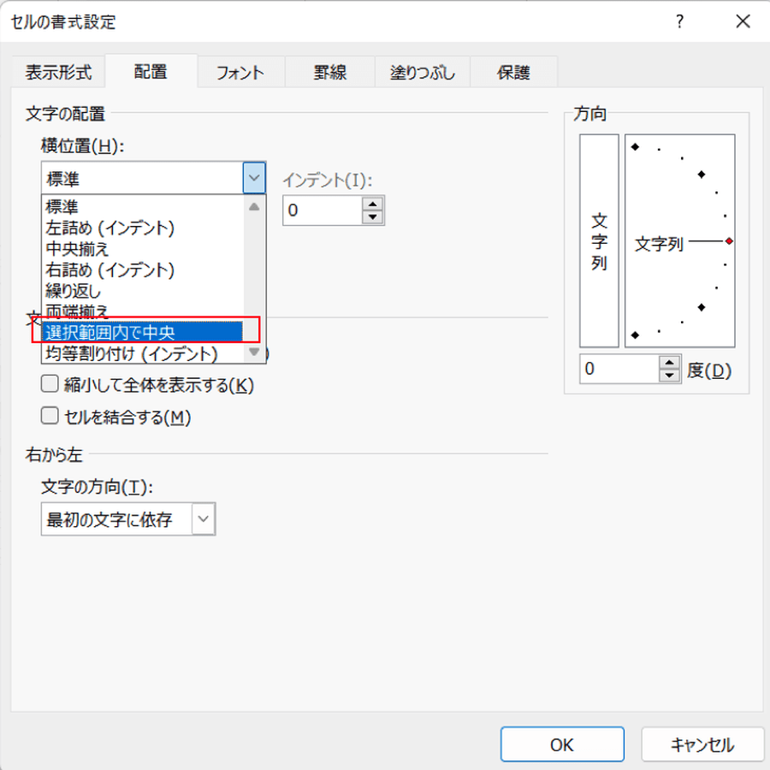The image size is (770, 770).
Task: Close the セルの書式設定 dialog
Action: pyautogui.click(x=743, y=21)
